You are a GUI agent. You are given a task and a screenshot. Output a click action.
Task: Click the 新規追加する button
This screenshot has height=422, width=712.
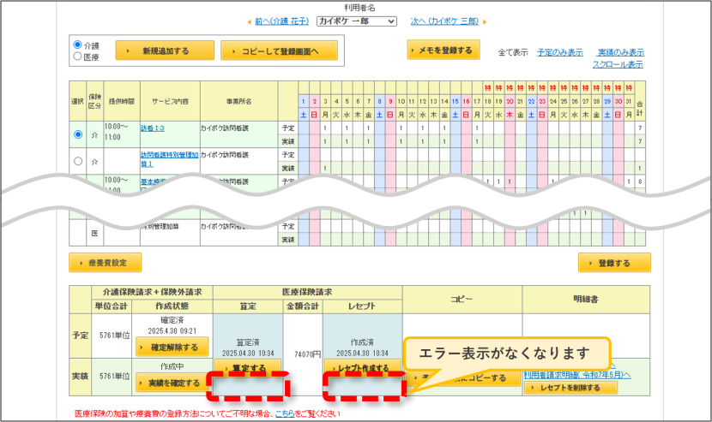coord(165,51)
